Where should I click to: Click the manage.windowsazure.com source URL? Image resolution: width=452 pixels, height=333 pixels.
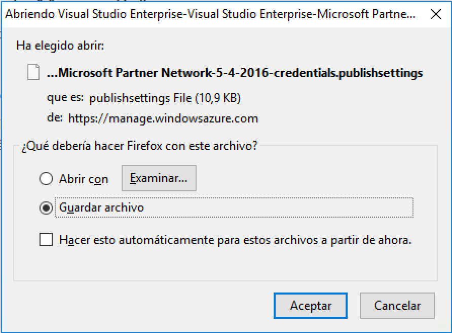(x=163, y=118)
